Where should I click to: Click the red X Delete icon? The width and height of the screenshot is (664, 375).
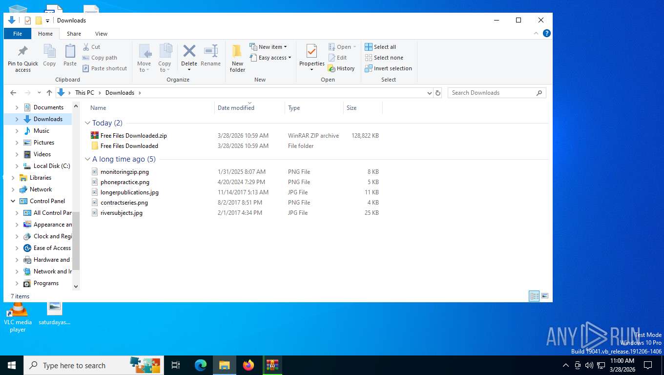click(x=189, y=51)
